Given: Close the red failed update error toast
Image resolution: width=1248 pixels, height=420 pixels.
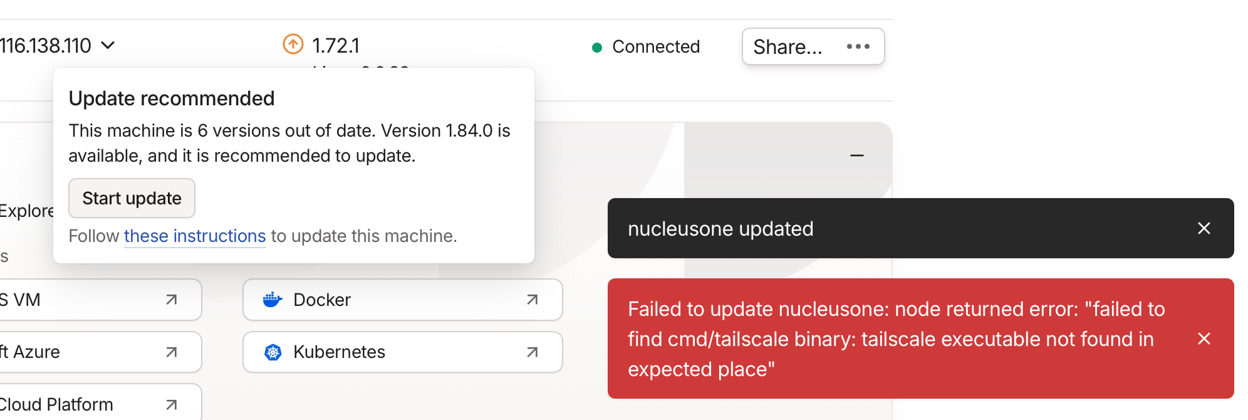Looking at the screenshot, I should point(1204,339).
